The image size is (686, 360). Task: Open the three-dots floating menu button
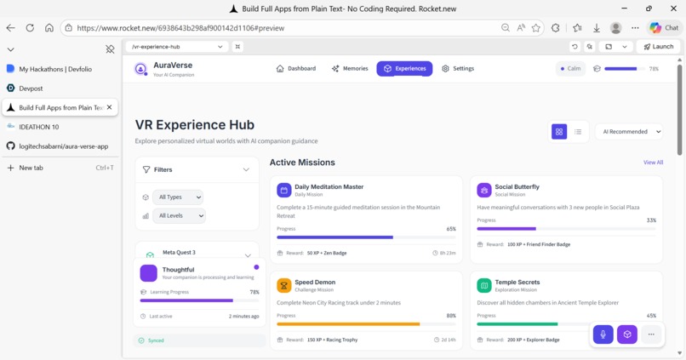tap(651, 334)
